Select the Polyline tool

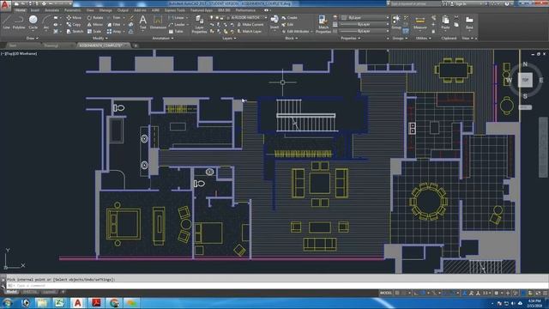19,22
